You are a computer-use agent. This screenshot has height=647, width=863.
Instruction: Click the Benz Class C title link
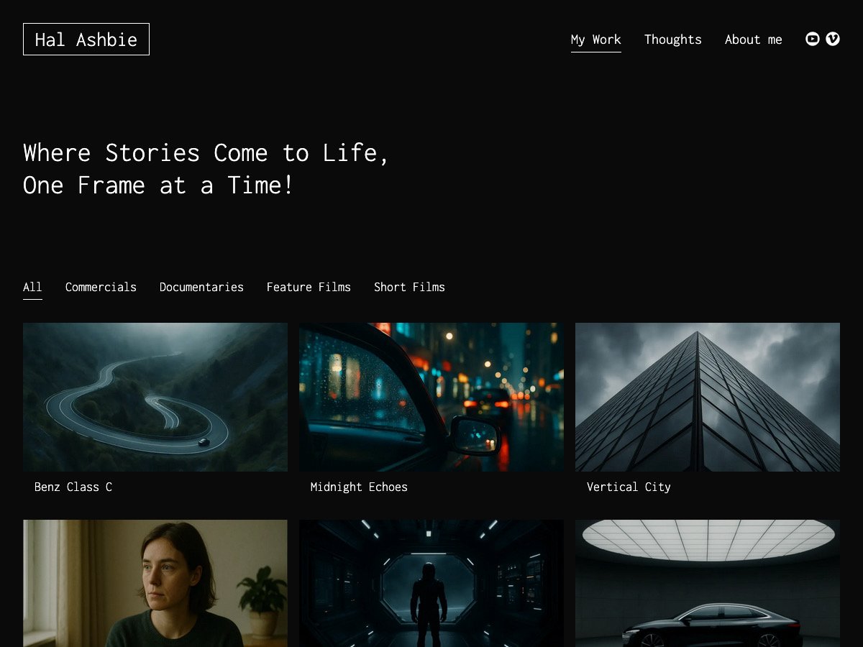click(73, 487)
